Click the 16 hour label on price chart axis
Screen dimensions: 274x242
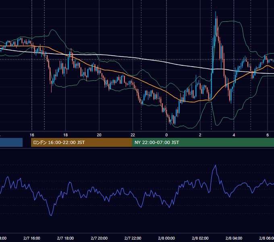(32, 135)
